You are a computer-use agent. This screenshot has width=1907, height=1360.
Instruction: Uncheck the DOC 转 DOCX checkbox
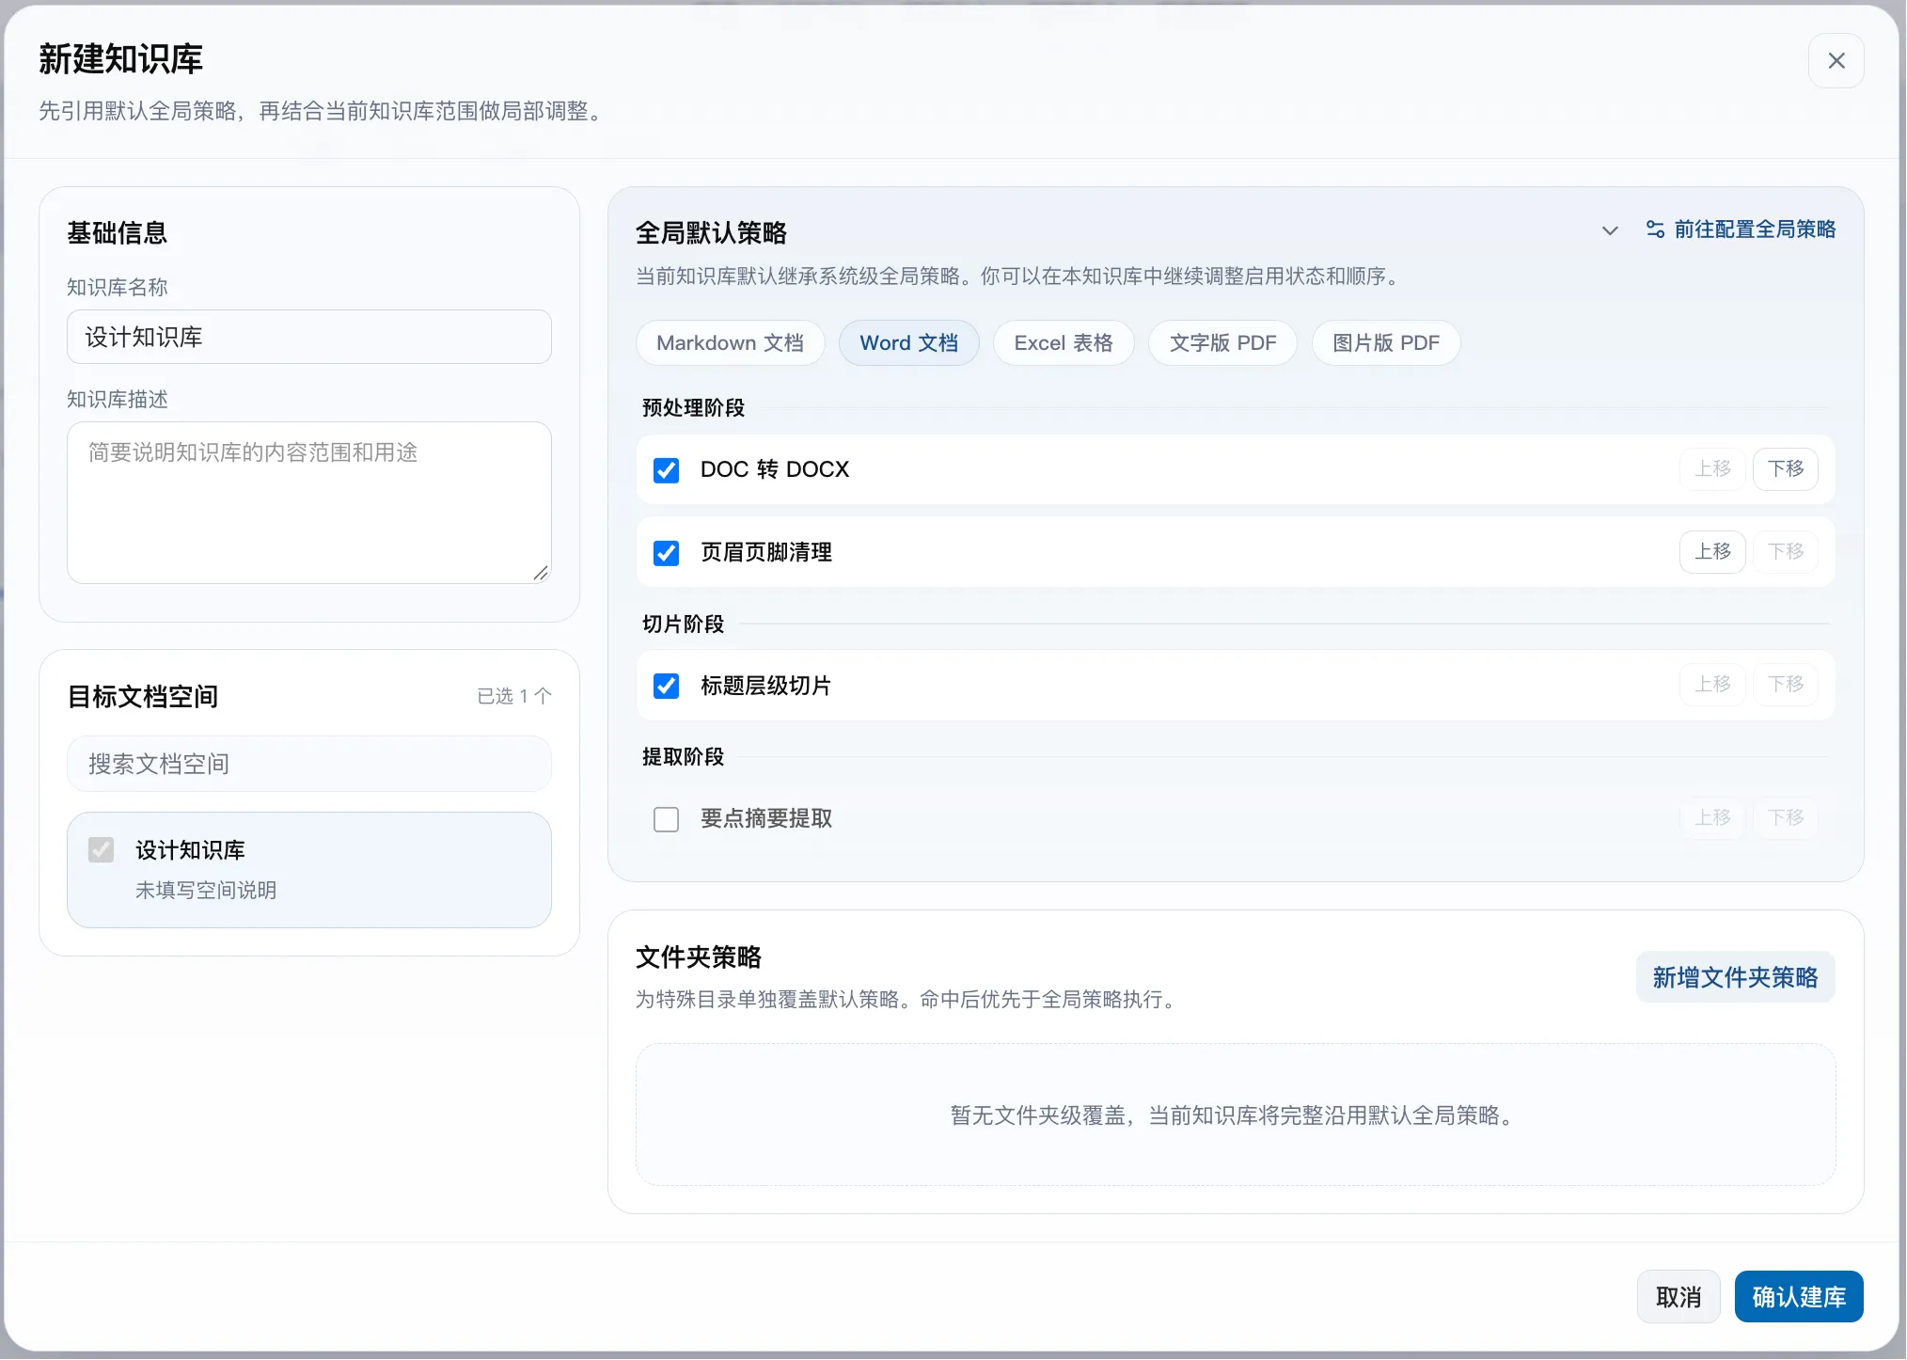tap(666, 470)
